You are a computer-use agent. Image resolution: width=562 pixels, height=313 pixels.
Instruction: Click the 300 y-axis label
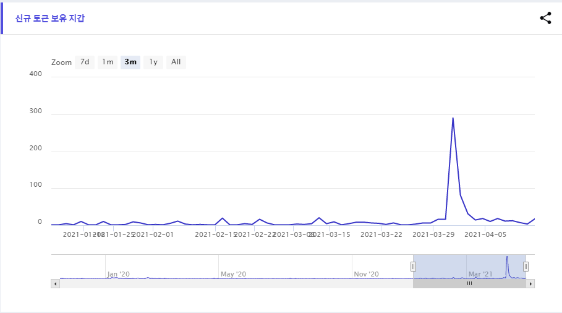click(x=35, y=111)
